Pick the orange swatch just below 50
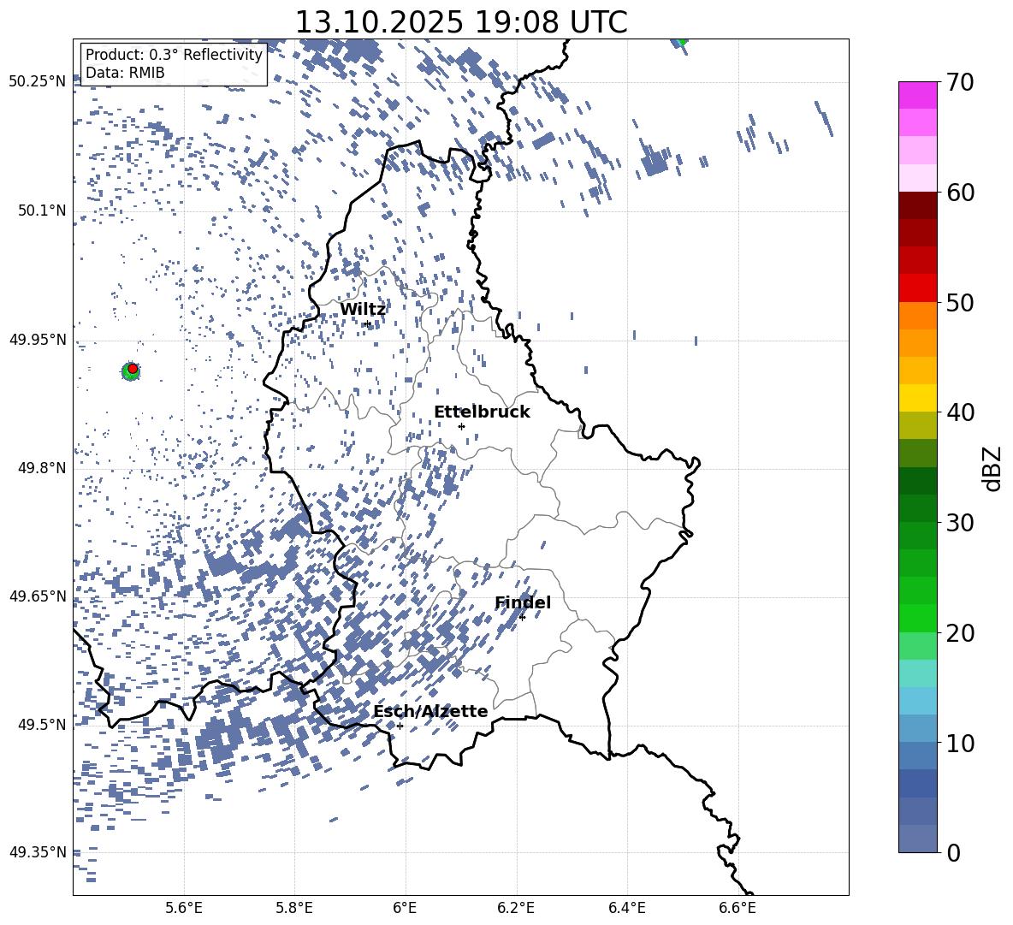The image size is (1013, 925). coord(918,315)
